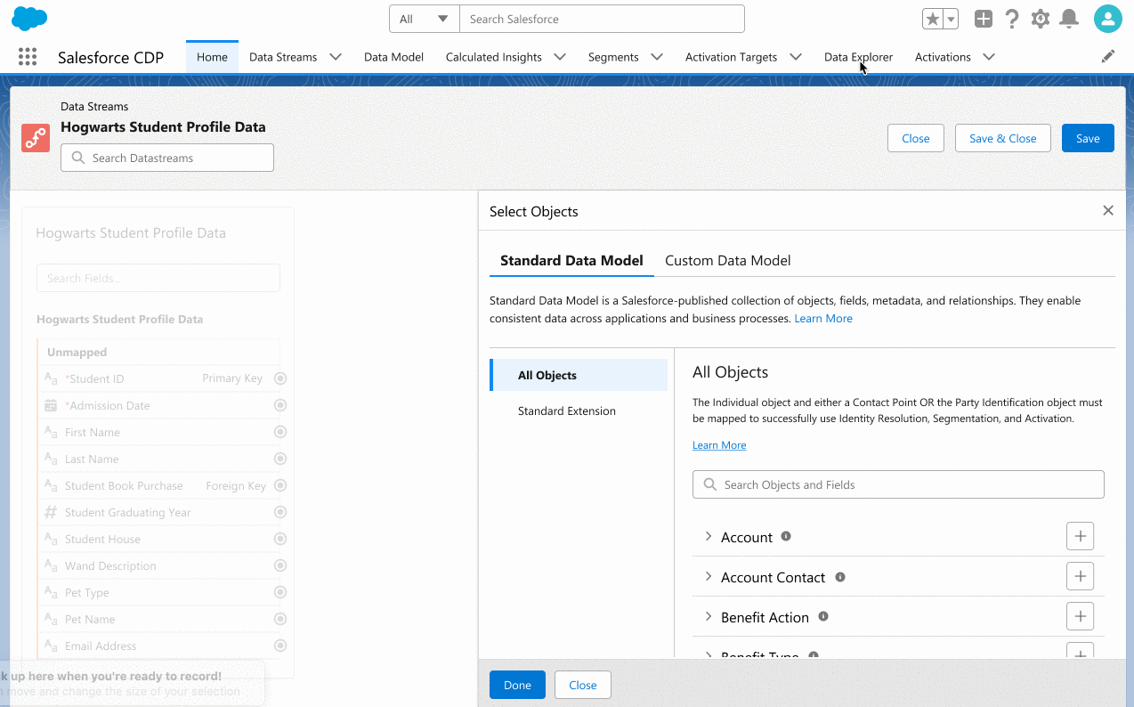Open the Activations tab dropdown chevron
1134x707 pixels.
click(989, 57)
